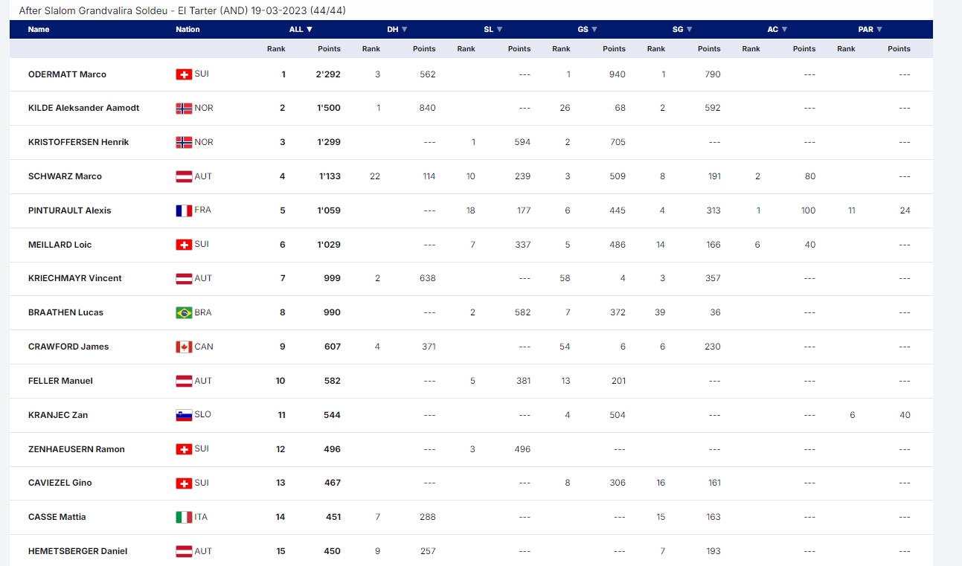The image size is (962, 566).
Task: Sort by the AC column arrow
Action: [x=784, y=30]
